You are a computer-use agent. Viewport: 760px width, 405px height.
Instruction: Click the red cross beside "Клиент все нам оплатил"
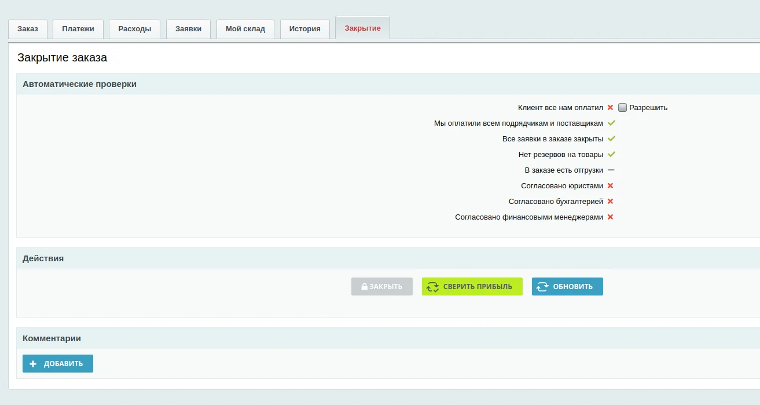pos(610,108)
